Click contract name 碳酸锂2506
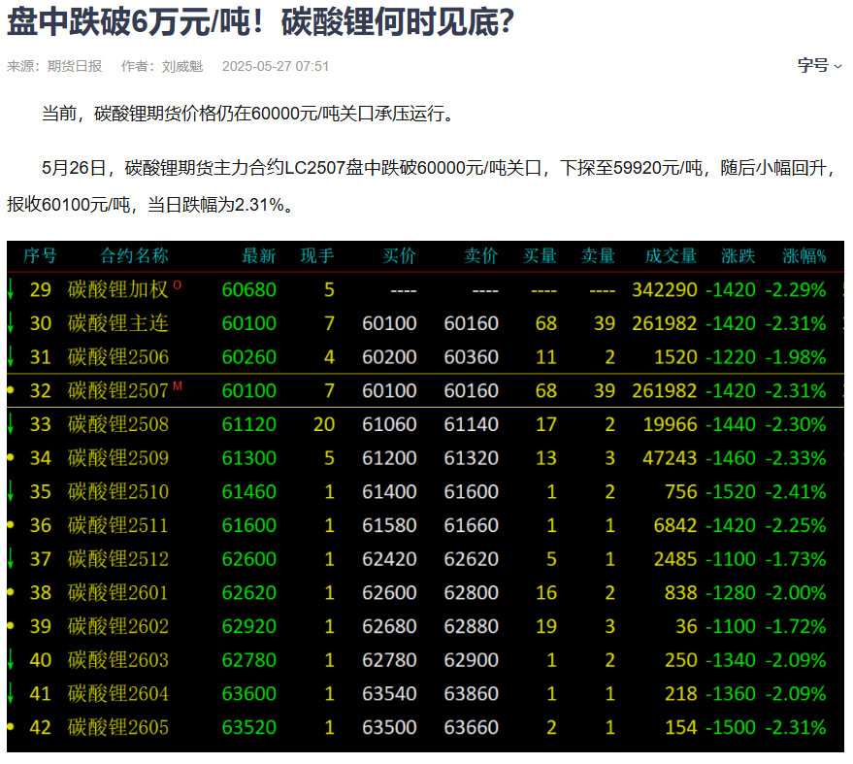Image resolution: width=853 pixels, height=764 pixels. (117, 357)
